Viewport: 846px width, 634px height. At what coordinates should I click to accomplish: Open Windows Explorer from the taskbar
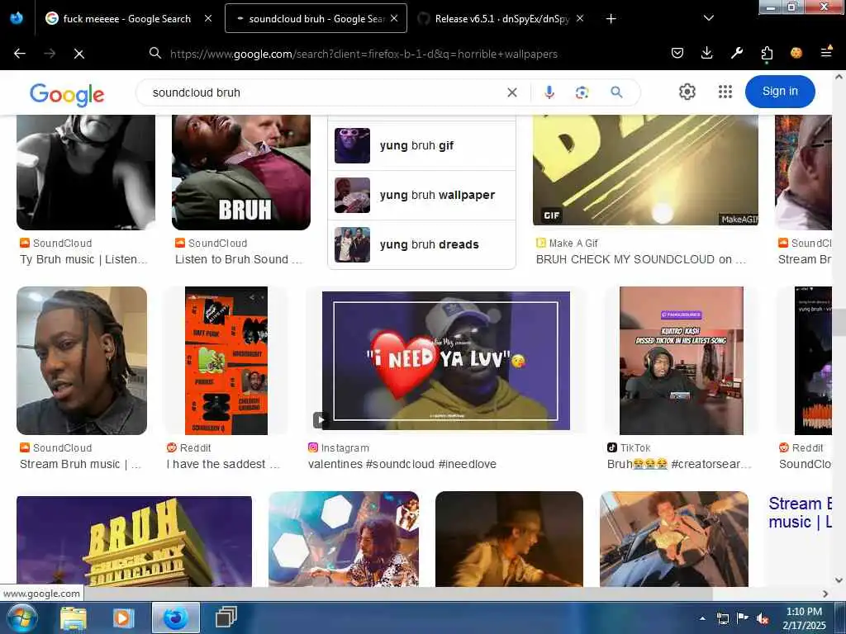[74, 617]
